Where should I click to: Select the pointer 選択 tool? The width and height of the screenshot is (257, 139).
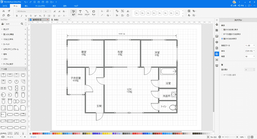click(x=74, y=12)
